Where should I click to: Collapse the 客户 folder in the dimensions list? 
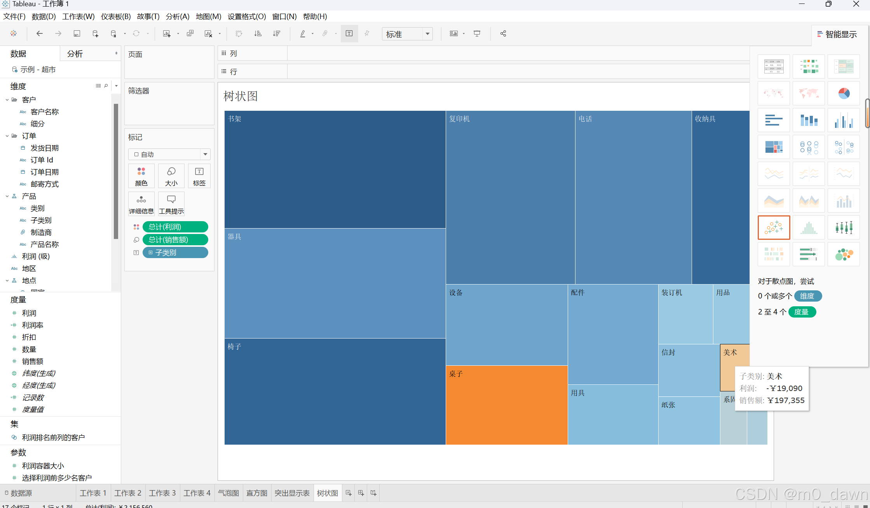tap(7, 100)
